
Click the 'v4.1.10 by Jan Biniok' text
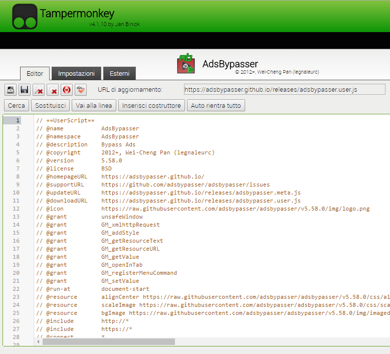point(115,24)
